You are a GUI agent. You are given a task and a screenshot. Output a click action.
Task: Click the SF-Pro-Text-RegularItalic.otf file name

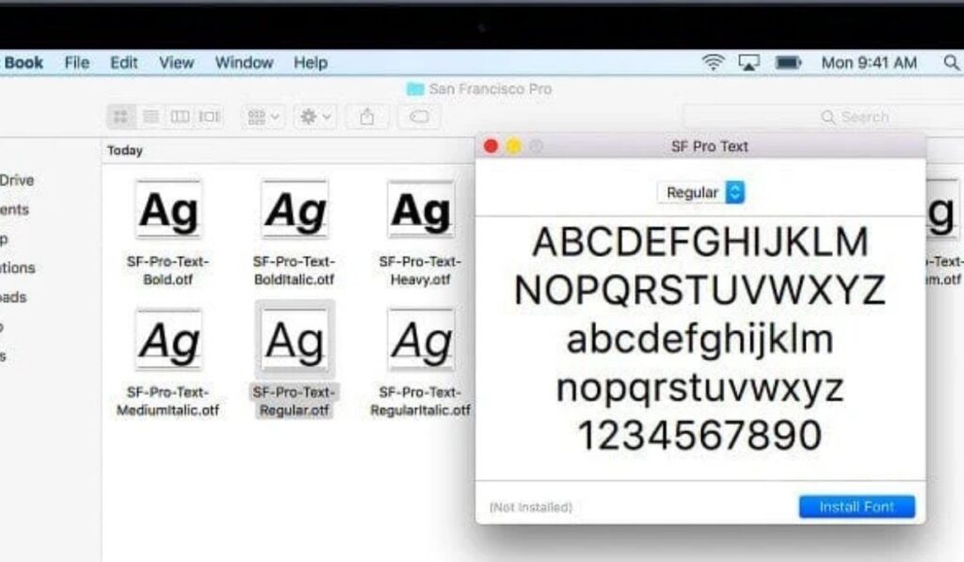[420, 401]
